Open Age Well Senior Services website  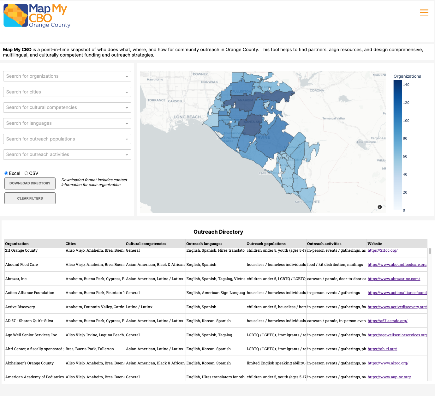[x=397, y=335]
